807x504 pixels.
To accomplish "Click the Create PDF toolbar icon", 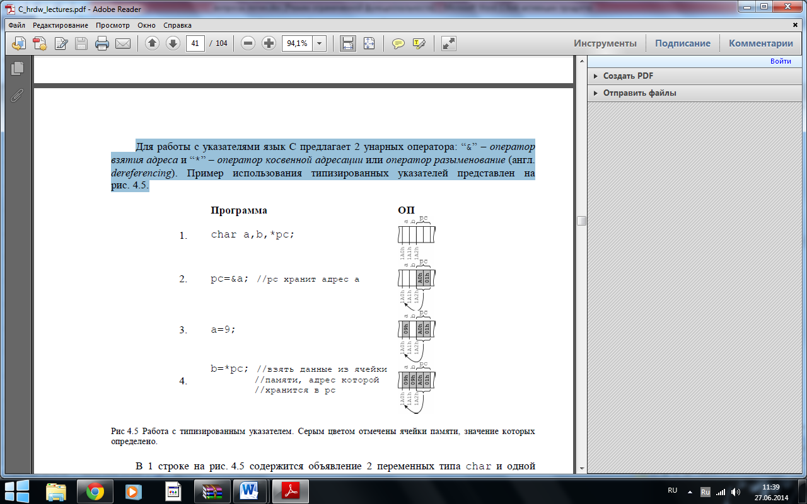I will pos(40,43).
